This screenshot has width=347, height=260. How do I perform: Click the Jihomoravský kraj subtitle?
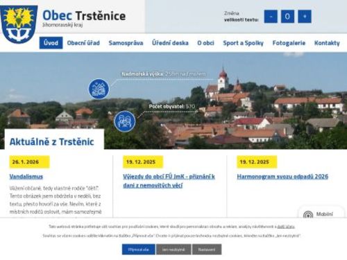pos(62,25)
